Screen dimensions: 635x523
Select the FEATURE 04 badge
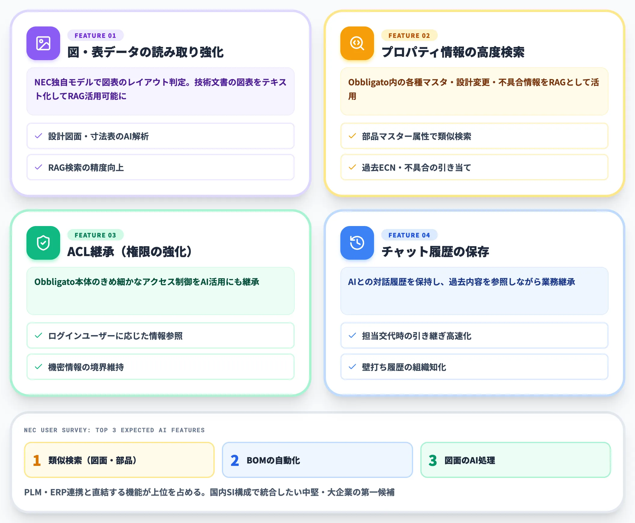[x=409, y=235]
